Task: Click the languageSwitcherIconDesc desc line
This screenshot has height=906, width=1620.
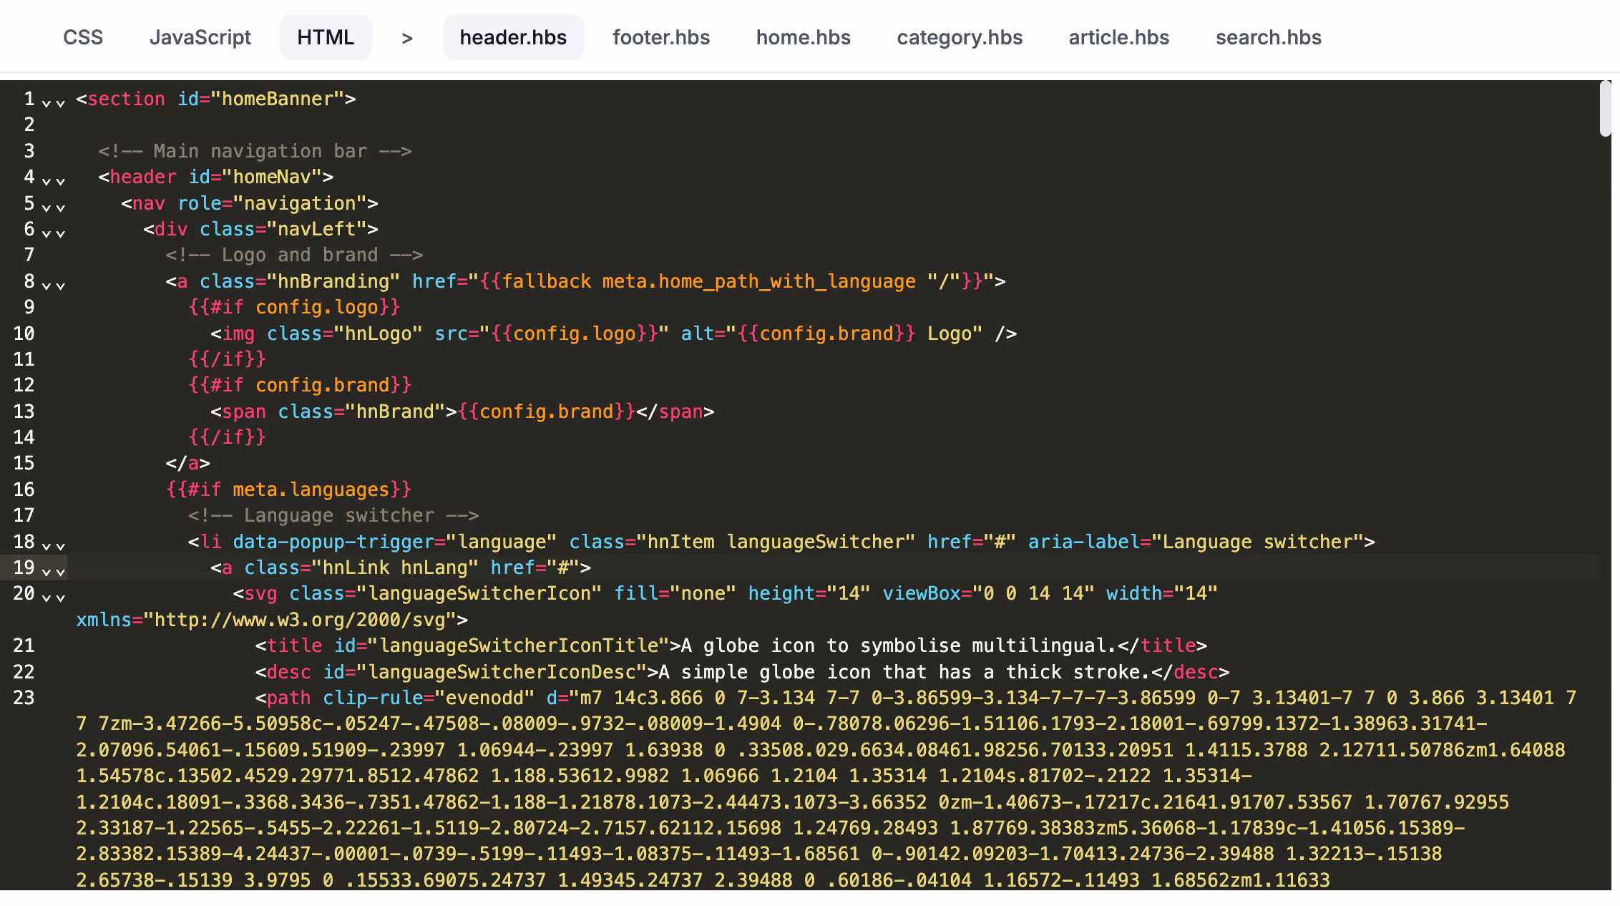Action: click(742, 672)
